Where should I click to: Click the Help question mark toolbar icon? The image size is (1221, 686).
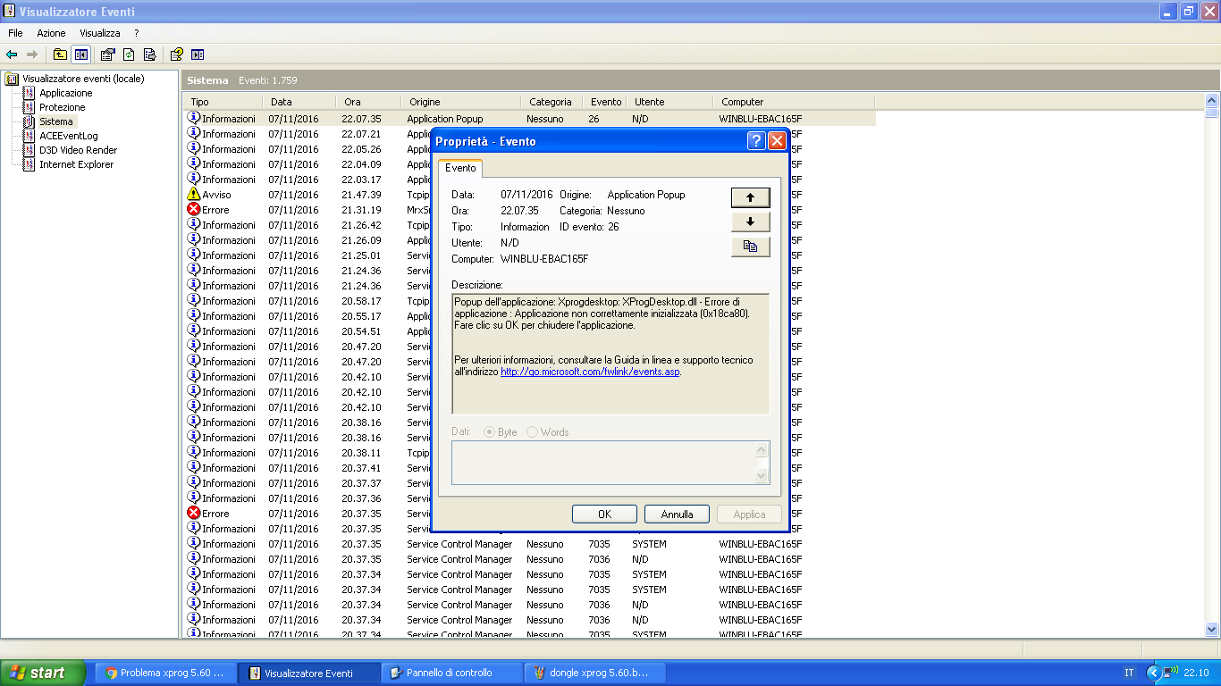coord(177,54)
